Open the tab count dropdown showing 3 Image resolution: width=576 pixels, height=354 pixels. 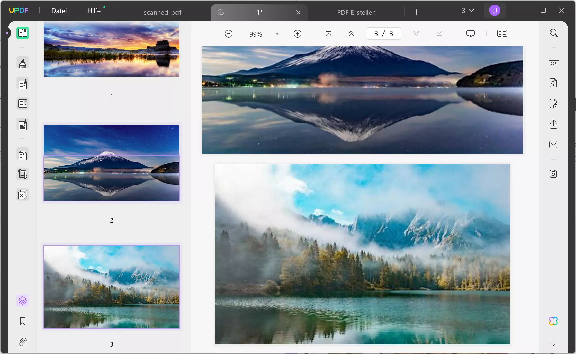[x=468, y=11]
